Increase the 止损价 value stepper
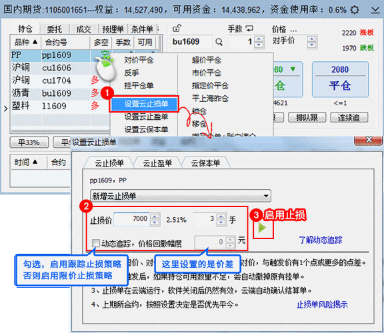This screenshot has height=333, width=384. [155, 216]
